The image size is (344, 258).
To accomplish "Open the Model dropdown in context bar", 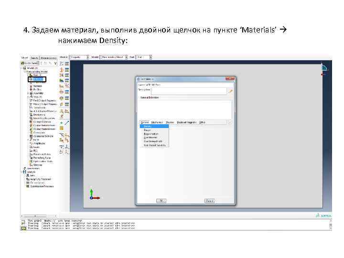I will tap(113, 57).
